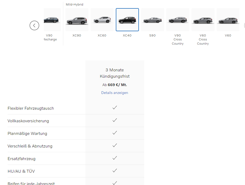Click the Planmäßige Wartung row label

(27, 134)
